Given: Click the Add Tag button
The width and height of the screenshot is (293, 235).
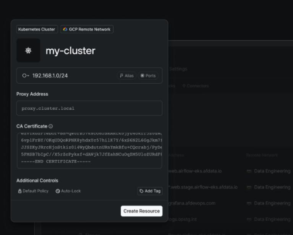Looking at the screenshot, I should click(150, 191).
